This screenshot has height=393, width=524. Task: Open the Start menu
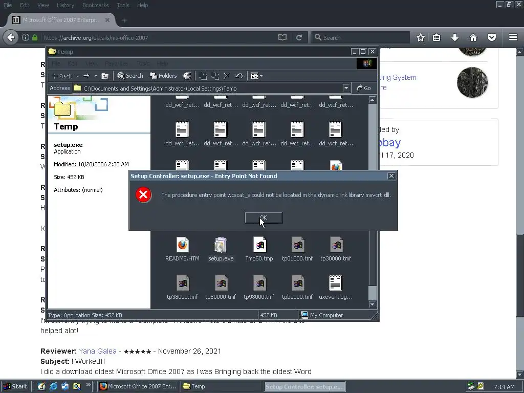tap(16, 386)
